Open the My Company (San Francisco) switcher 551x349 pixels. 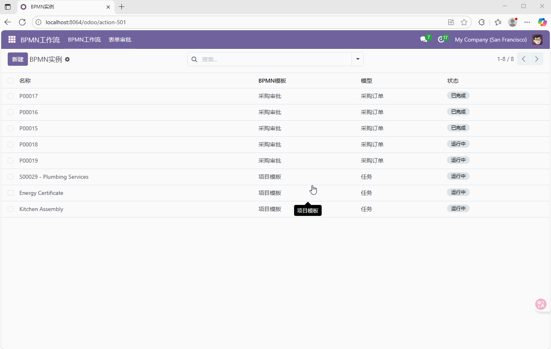point(490,40)
